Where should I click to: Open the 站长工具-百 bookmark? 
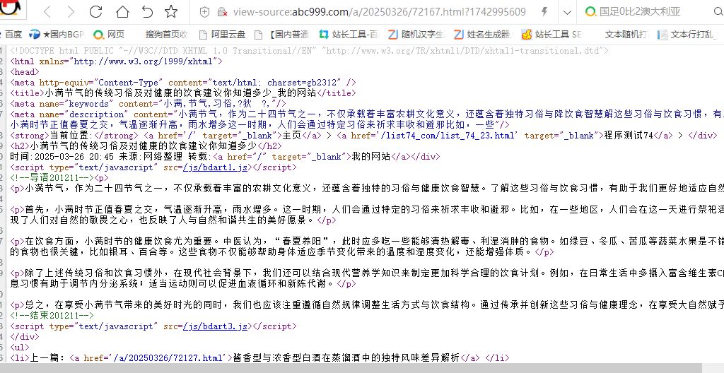pos(349,34)
